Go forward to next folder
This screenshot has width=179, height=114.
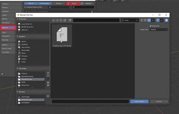coord(57,20)
